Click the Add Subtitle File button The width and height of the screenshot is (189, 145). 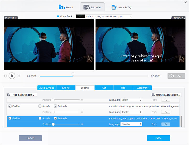point(22,95)
